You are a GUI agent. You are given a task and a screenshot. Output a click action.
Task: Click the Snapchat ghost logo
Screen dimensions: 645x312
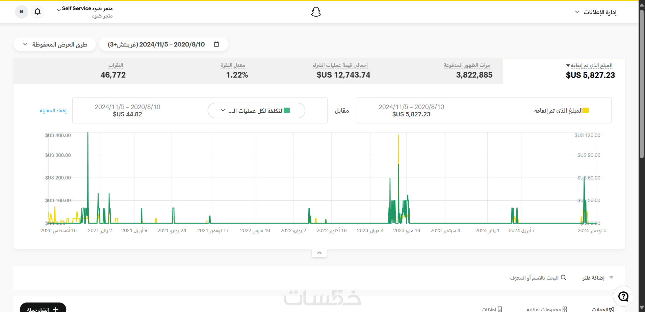[316, 12]
